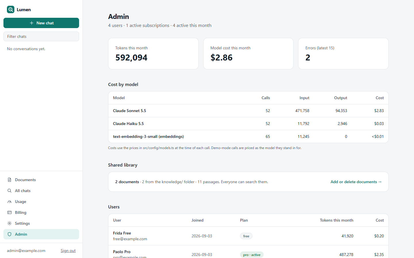Click the 41,920 tokens value
Image resolution: width=414 pixels, height=258 pixels.
pyautogui.click(x=347, y=236)
